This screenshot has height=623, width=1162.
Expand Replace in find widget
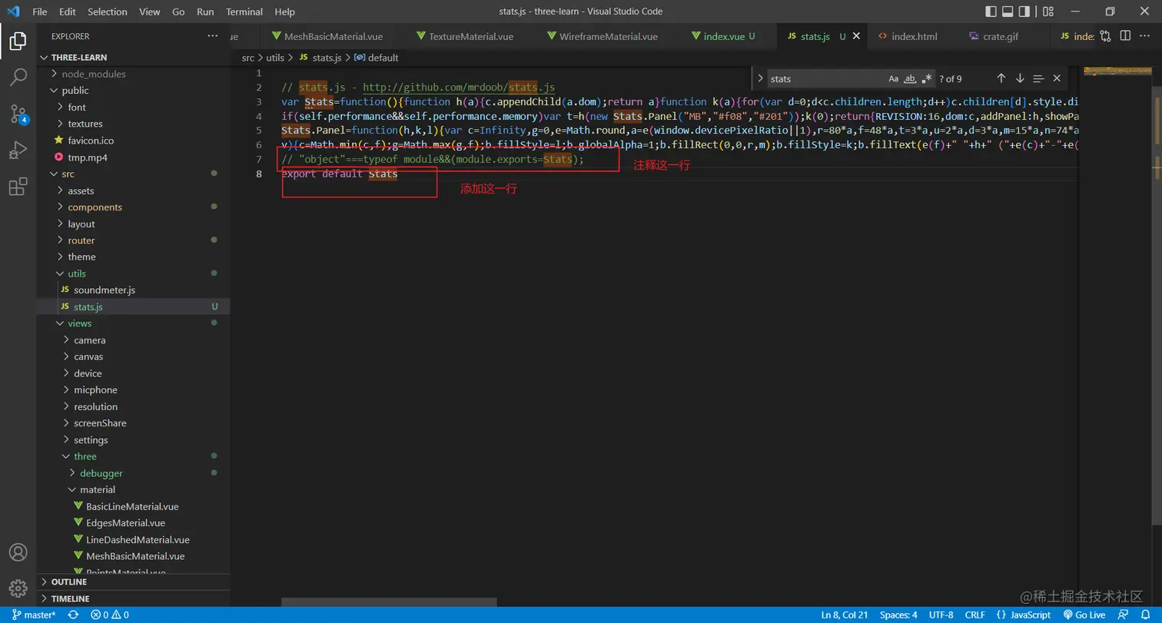pos(760,78)
